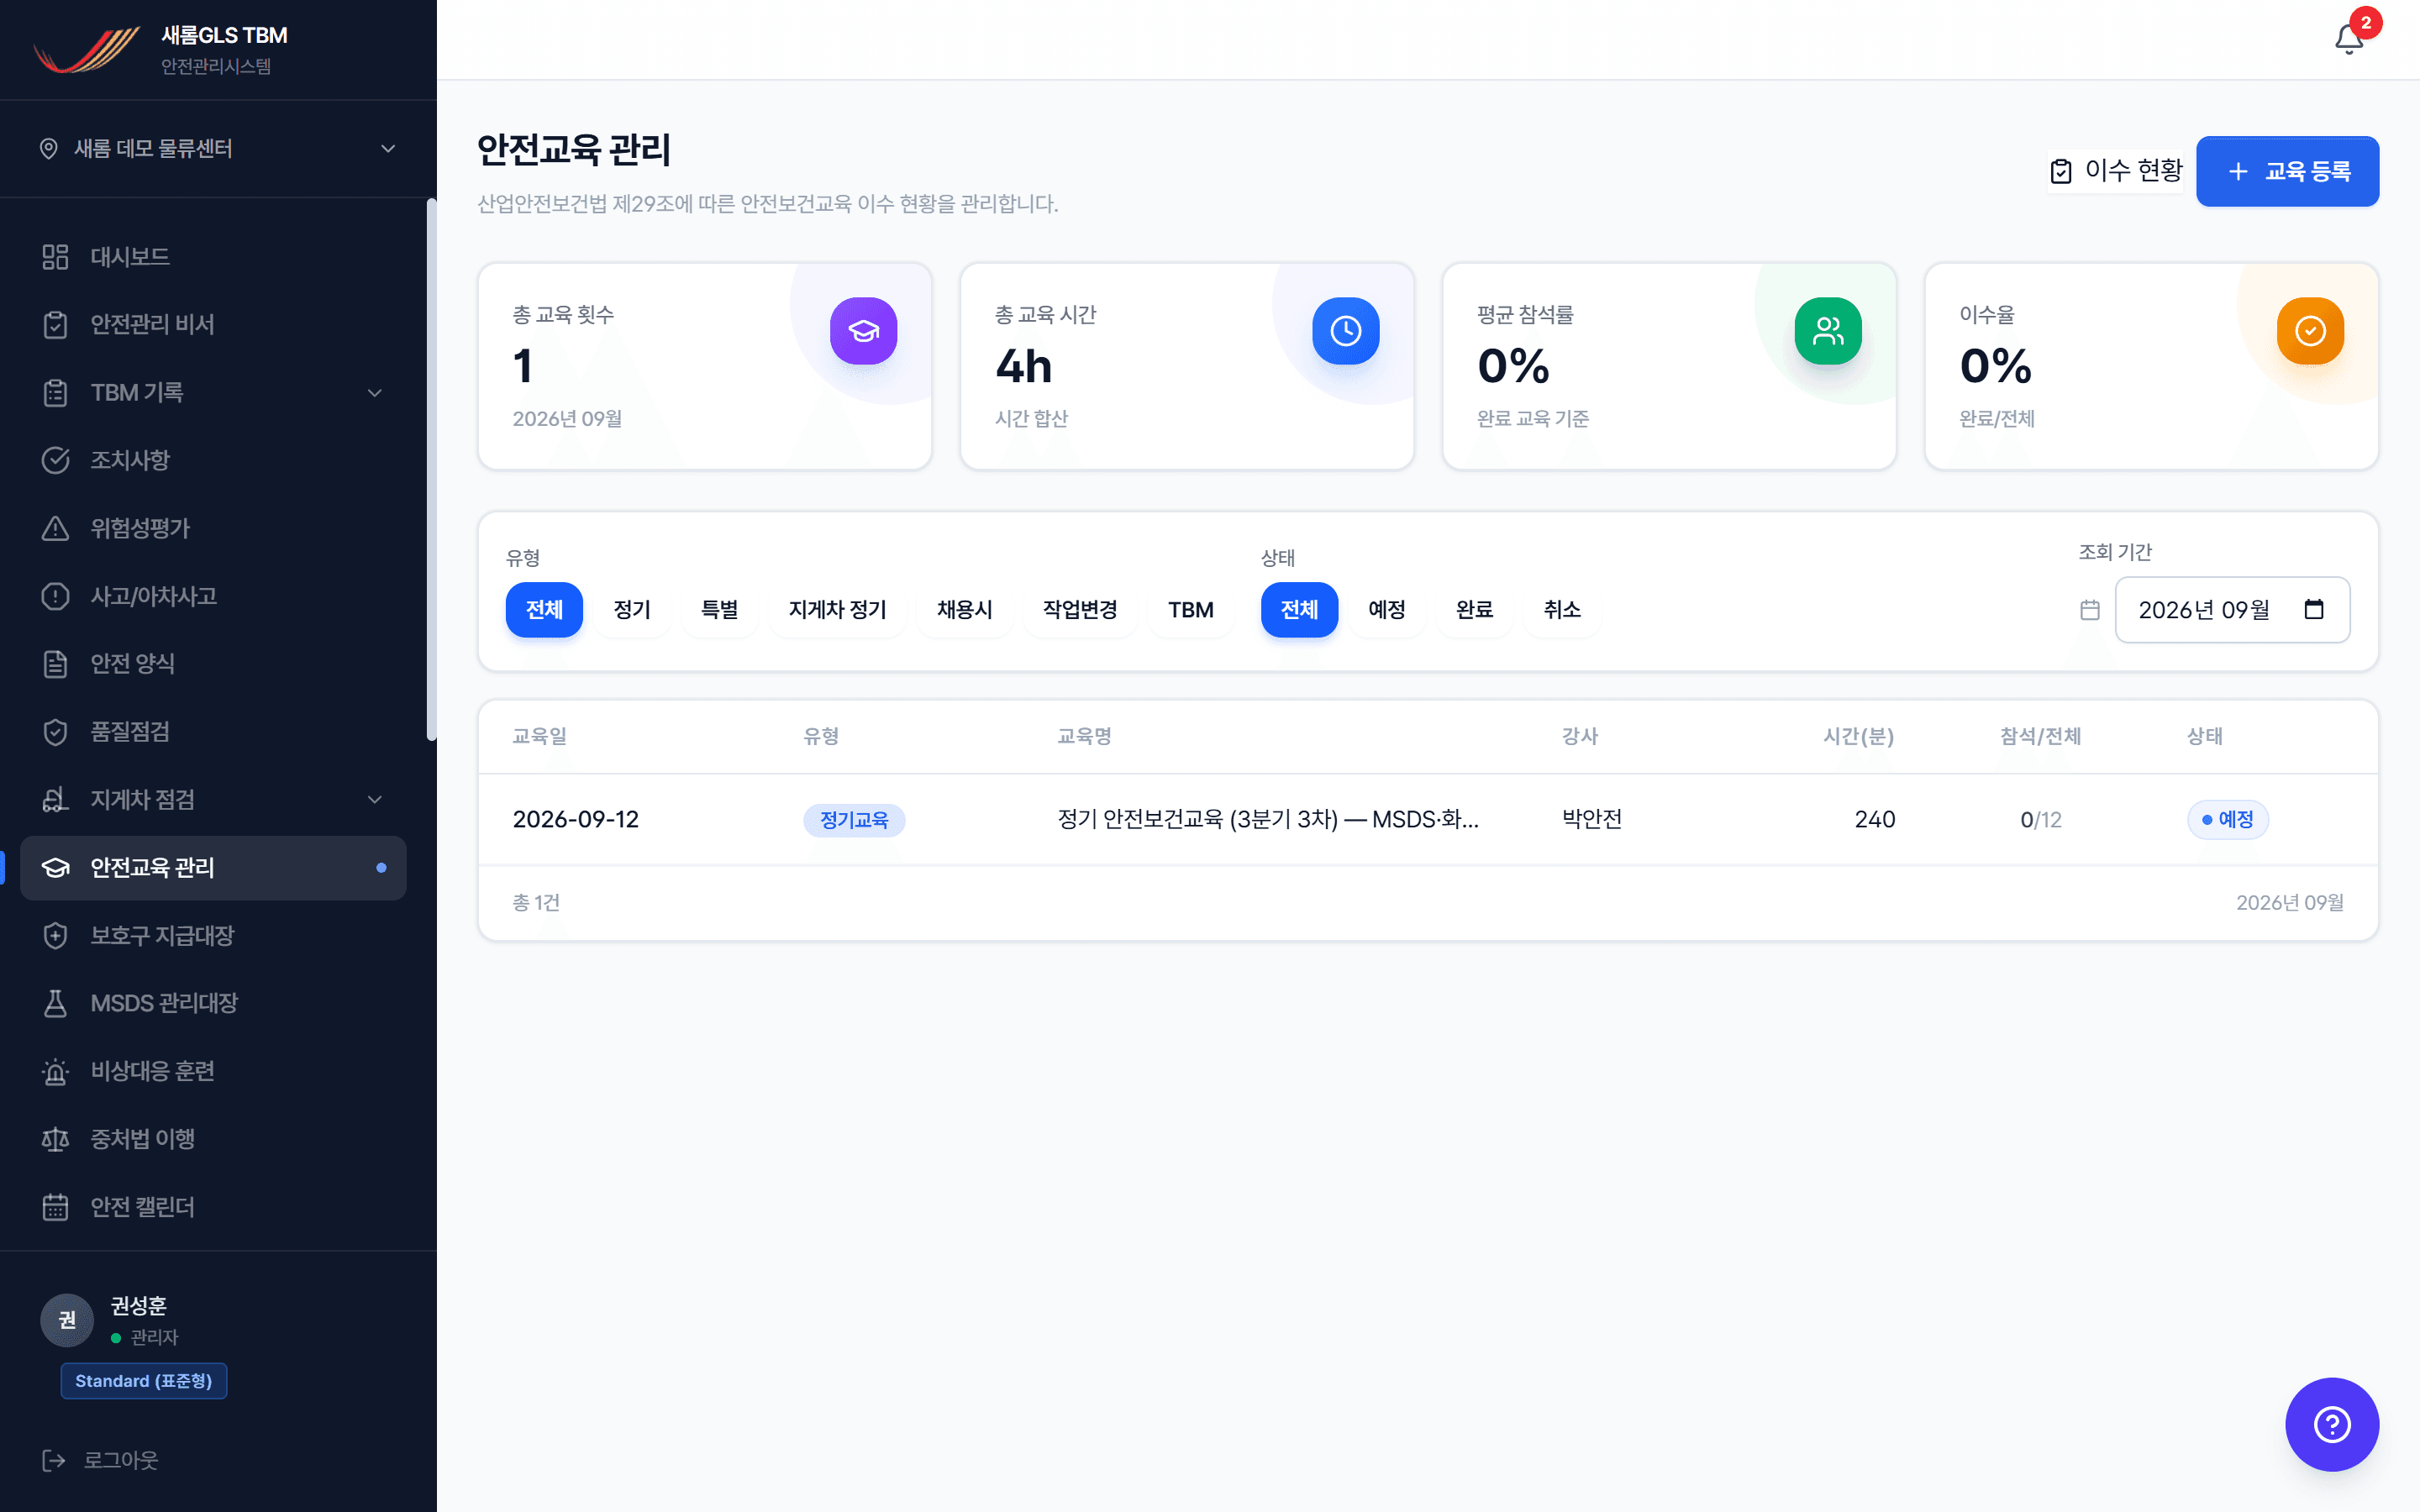Open the 2026-09-12 정기 안전보건교육 row
2420x1512 pixels.
coord(1428,819)
